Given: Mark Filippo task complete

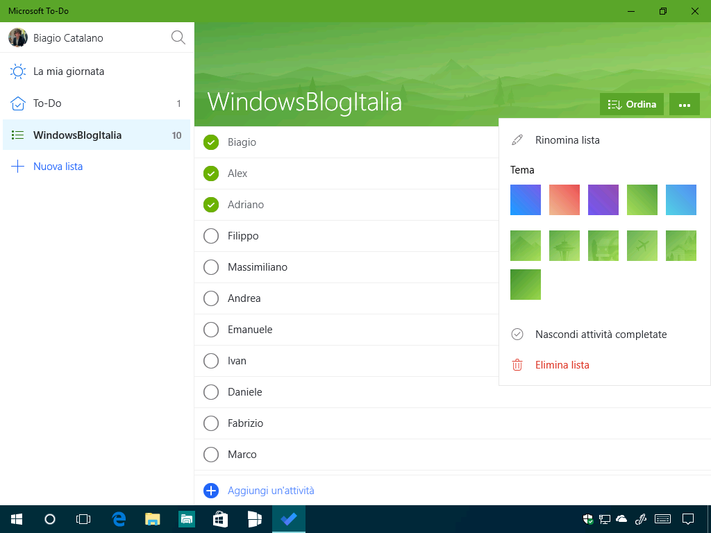Looking at the screenshot, I should click(x=211, y=236).
